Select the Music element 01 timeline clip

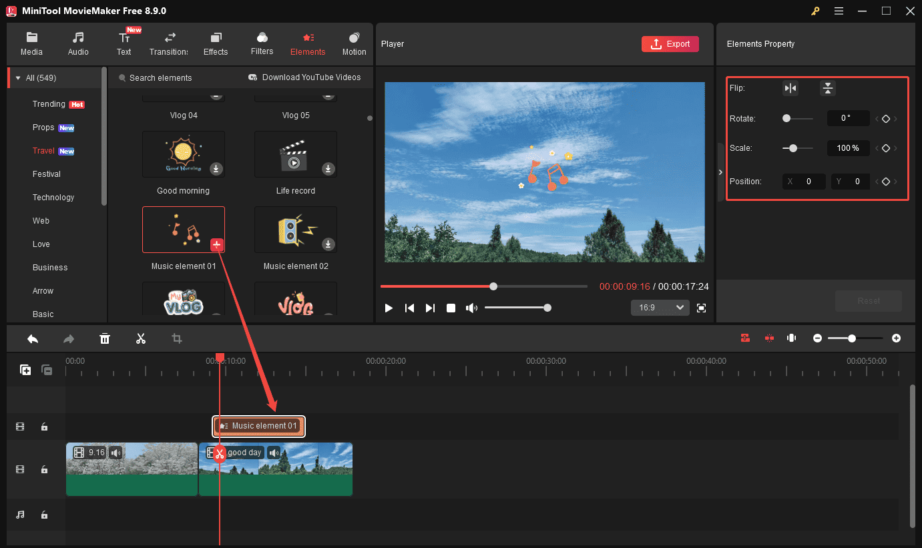(259, 426)
